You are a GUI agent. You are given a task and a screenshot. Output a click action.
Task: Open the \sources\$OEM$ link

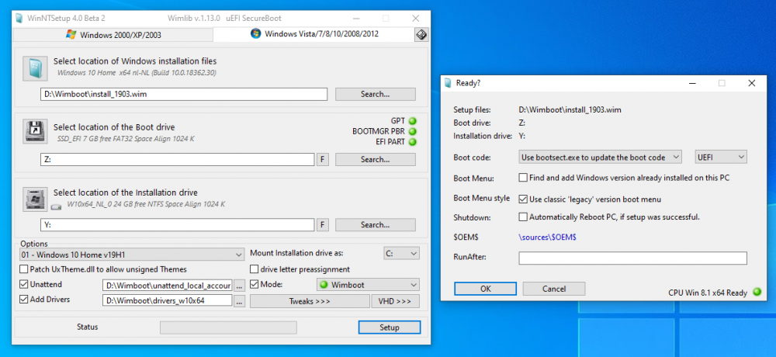tap(547, 237)
